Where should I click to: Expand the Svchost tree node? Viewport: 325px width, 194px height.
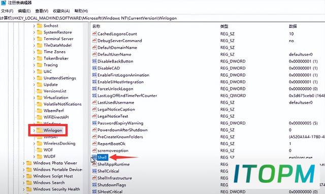tap(34, 26)
